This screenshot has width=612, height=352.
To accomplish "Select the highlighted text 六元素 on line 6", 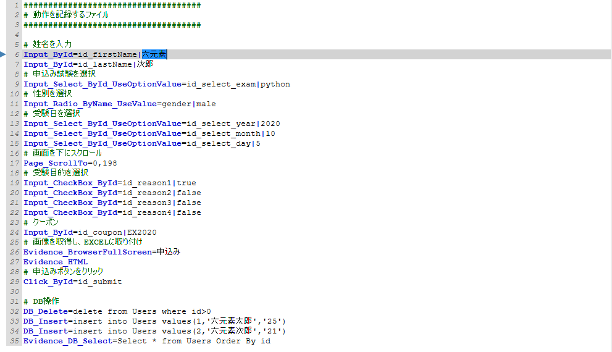I will click(x=154, y=54).
